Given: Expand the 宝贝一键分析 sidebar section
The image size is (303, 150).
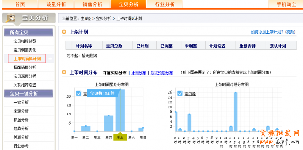Looking at the screenshot, I should point(29,94).
